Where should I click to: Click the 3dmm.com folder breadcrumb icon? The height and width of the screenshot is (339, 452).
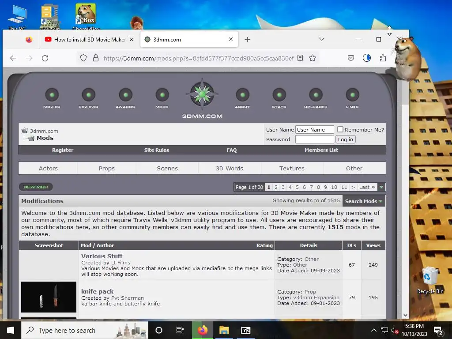[x=25, y=131]
